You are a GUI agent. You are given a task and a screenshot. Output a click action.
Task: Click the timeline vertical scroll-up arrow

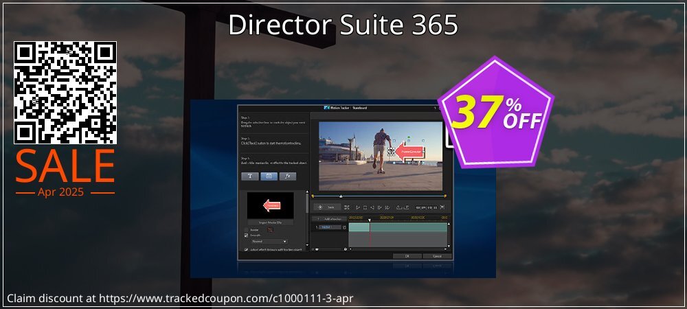pyautogui.click(x=449, y=224)
